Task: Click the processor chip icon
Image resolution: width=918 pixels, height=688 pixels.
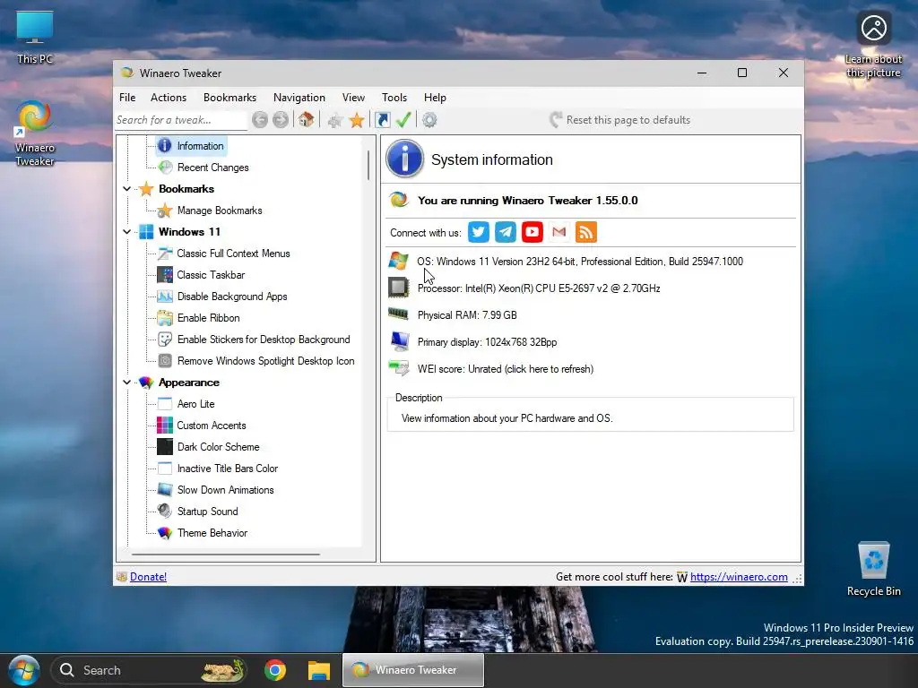Action: point(399,288)
